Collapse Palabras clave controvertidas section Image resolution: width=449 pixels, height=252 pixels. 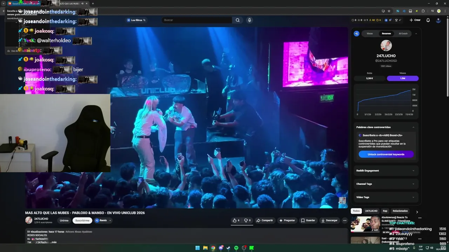click(413, 127)
